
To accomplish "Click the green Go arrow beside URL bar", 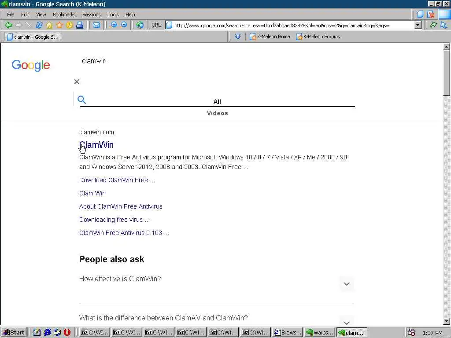I will [433, 25].
